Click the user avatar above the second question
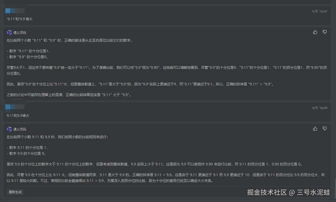336x202 pixels. pos(7,107)
